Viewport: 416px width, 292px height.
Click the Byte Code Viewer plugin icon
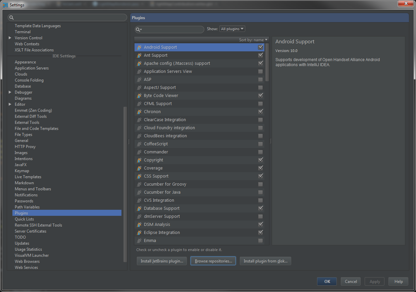(139, 96)
